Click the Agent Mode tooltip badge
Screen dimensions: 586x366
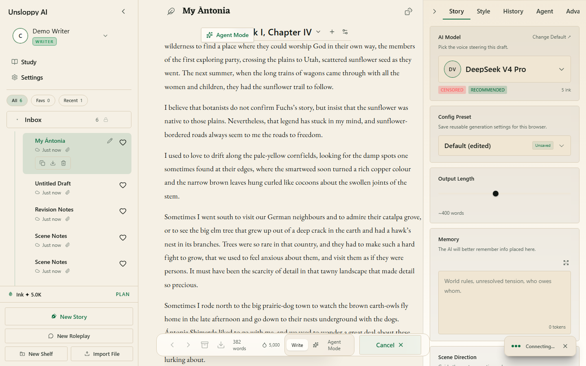click(227, 35)
